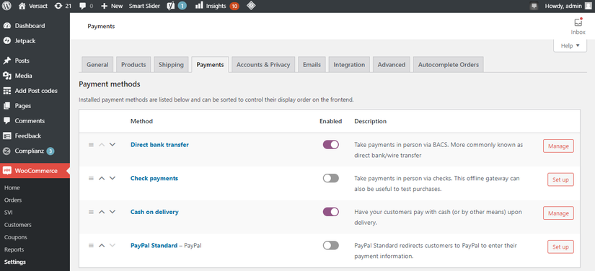Open the Emails tab
The height and width of the screenshot is (271, 595).
click(x=312, y=65)
